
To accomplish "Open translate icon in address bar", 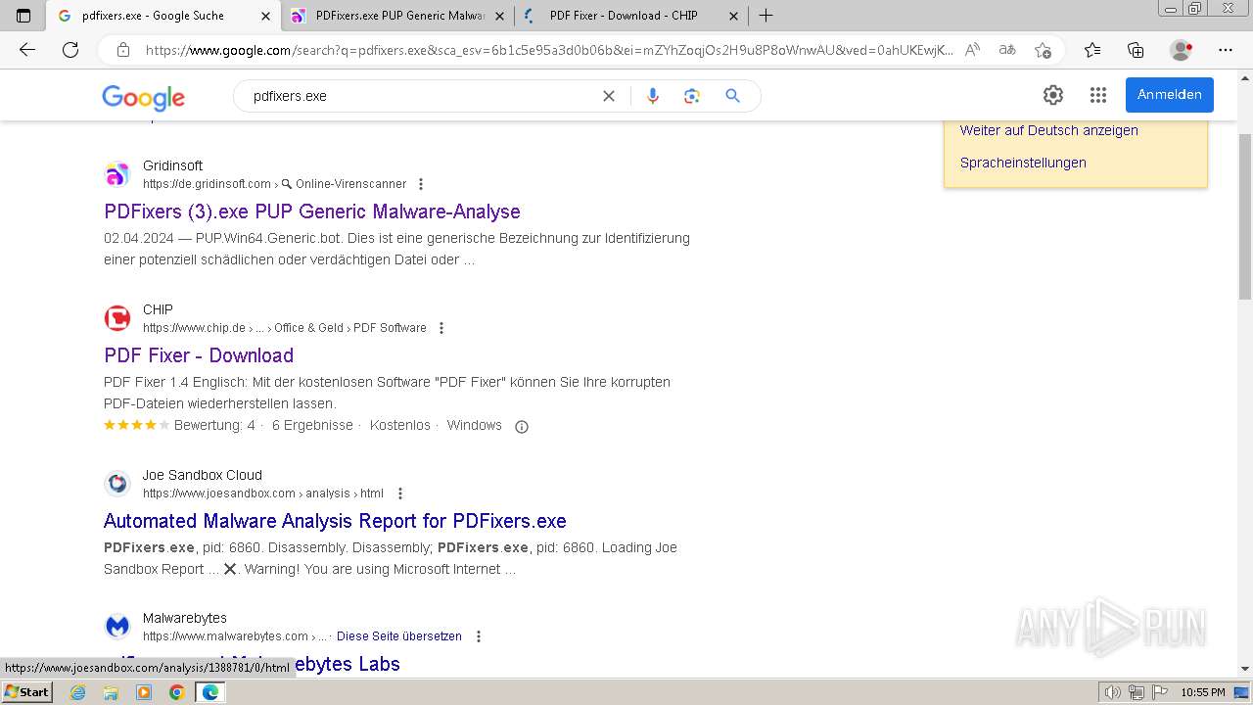I will (1007, 50).
